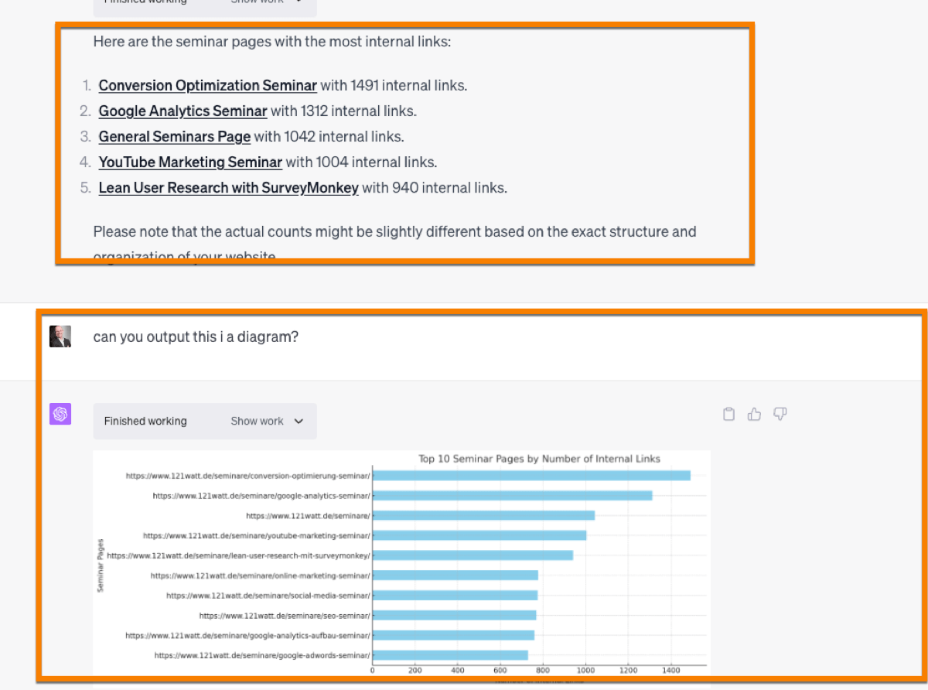Viewport: 928px width, 690px height.
Task: Follow the YouTube Marketing Seminar link
Action: pyautogui.click(x=190, y=162)
